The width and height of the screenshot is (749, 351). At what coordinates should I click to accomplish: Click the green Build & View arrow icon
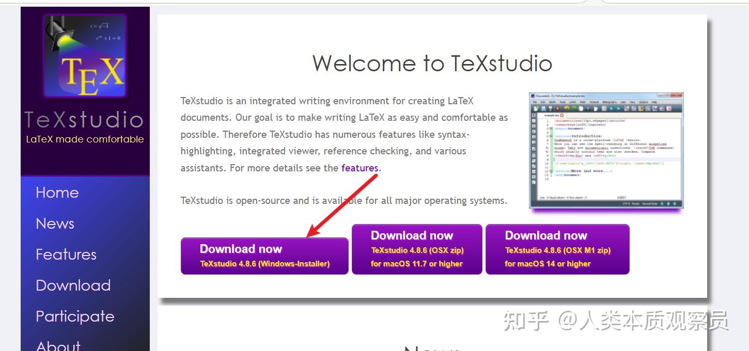pyautogui.click(x=611, y=108)
